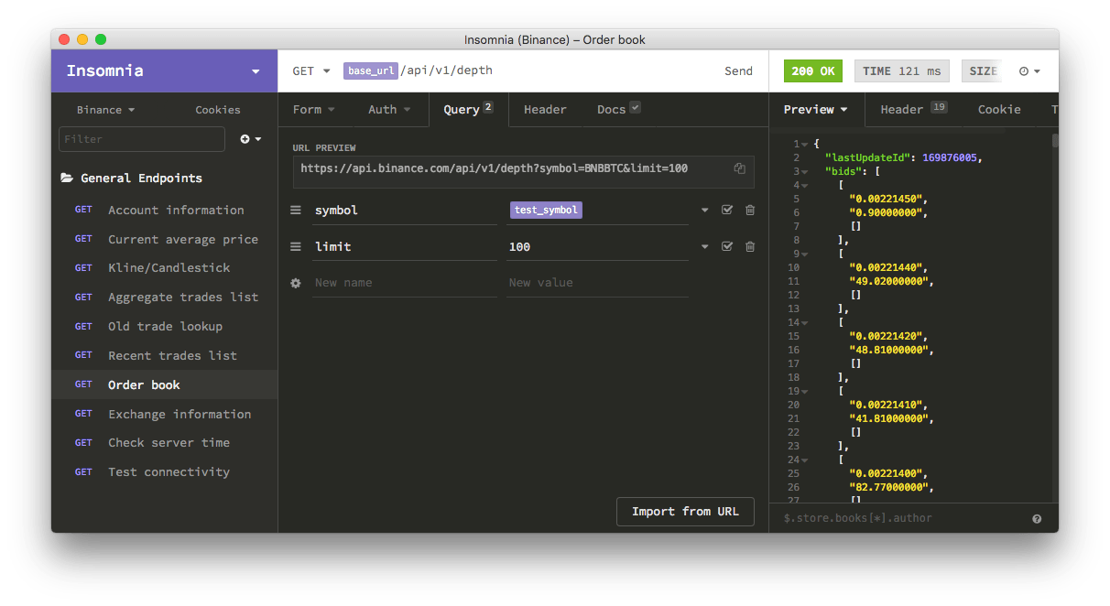Open the Binance environment dropdown

105,110
